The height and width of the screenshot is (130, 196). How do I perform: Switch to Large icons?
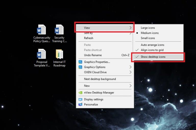click(148, 28)
